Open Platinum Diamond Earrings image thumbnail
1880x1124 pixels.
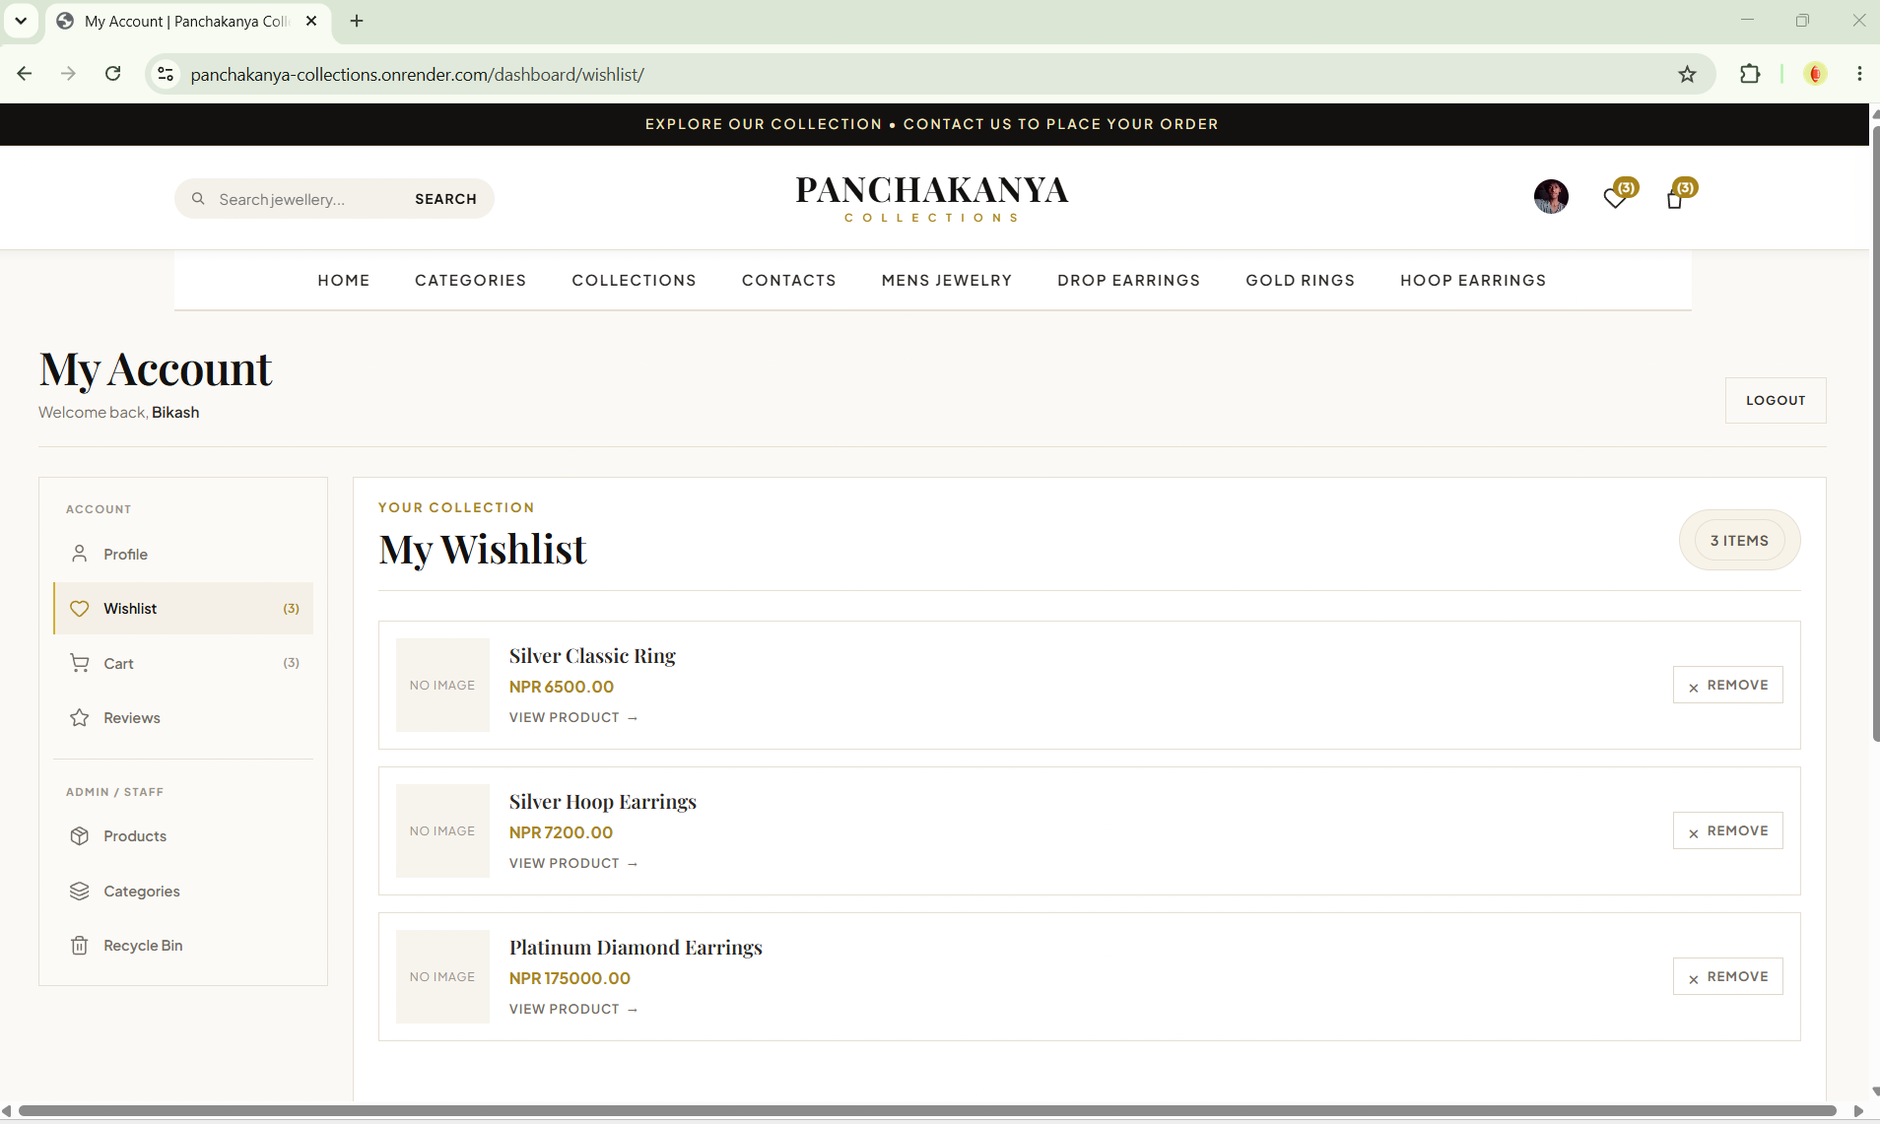tap(442, 976)
